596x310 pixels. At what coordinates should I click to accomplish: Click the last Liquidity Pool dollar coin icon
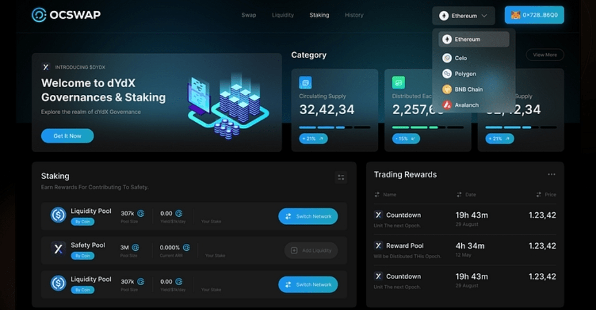tap(58, 284)
